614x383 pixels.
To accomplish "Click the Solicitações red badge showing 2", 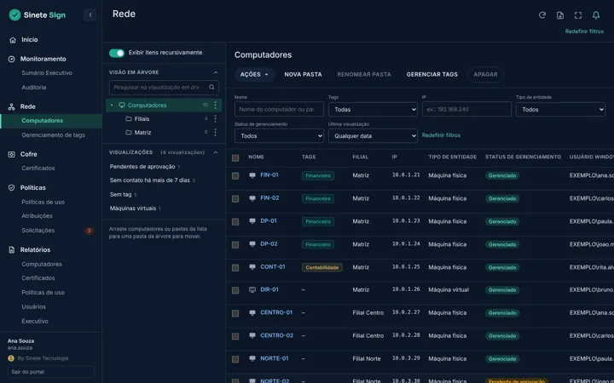I will (90, 231).
